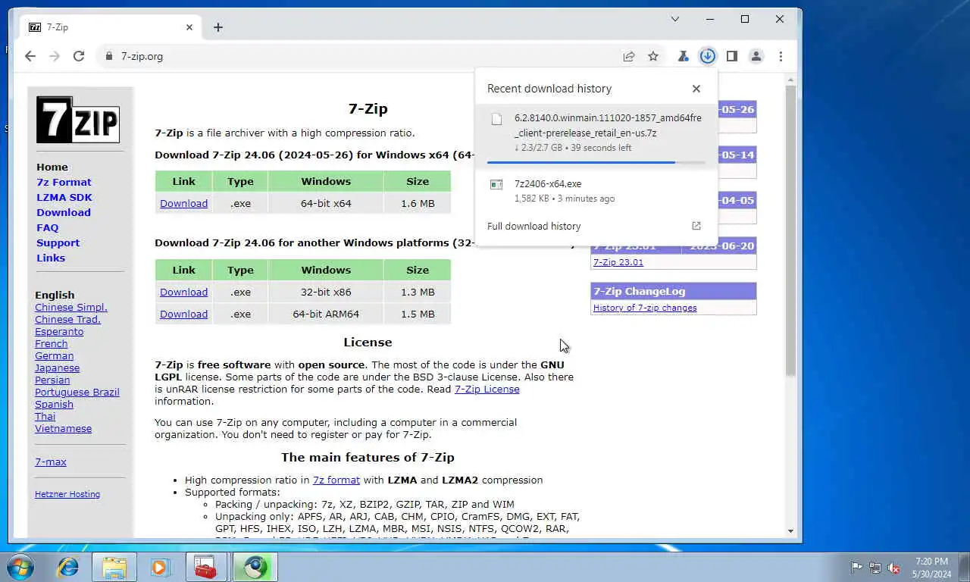This screenshot has height=582, width=970.
Task: Open the 7-max link
Action: pos(51,462)
